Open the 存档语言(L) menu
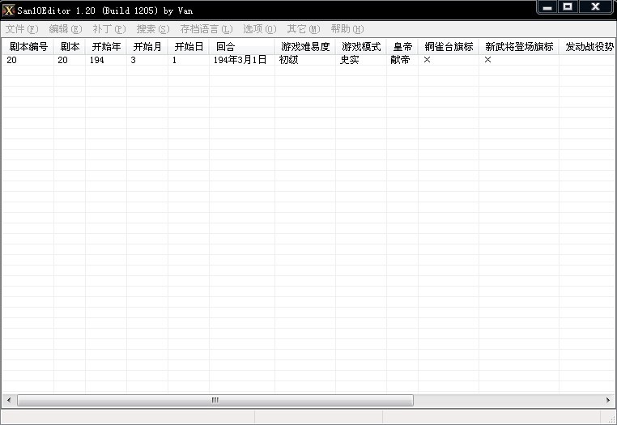 (206, 29)
